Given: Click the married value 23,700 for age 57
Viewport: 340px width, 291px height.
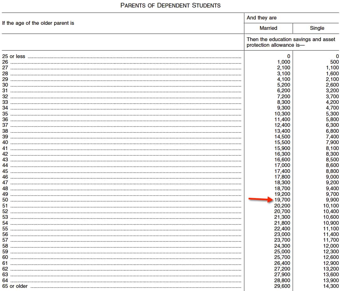Looking at the screenshot, I should click(282, 240).
